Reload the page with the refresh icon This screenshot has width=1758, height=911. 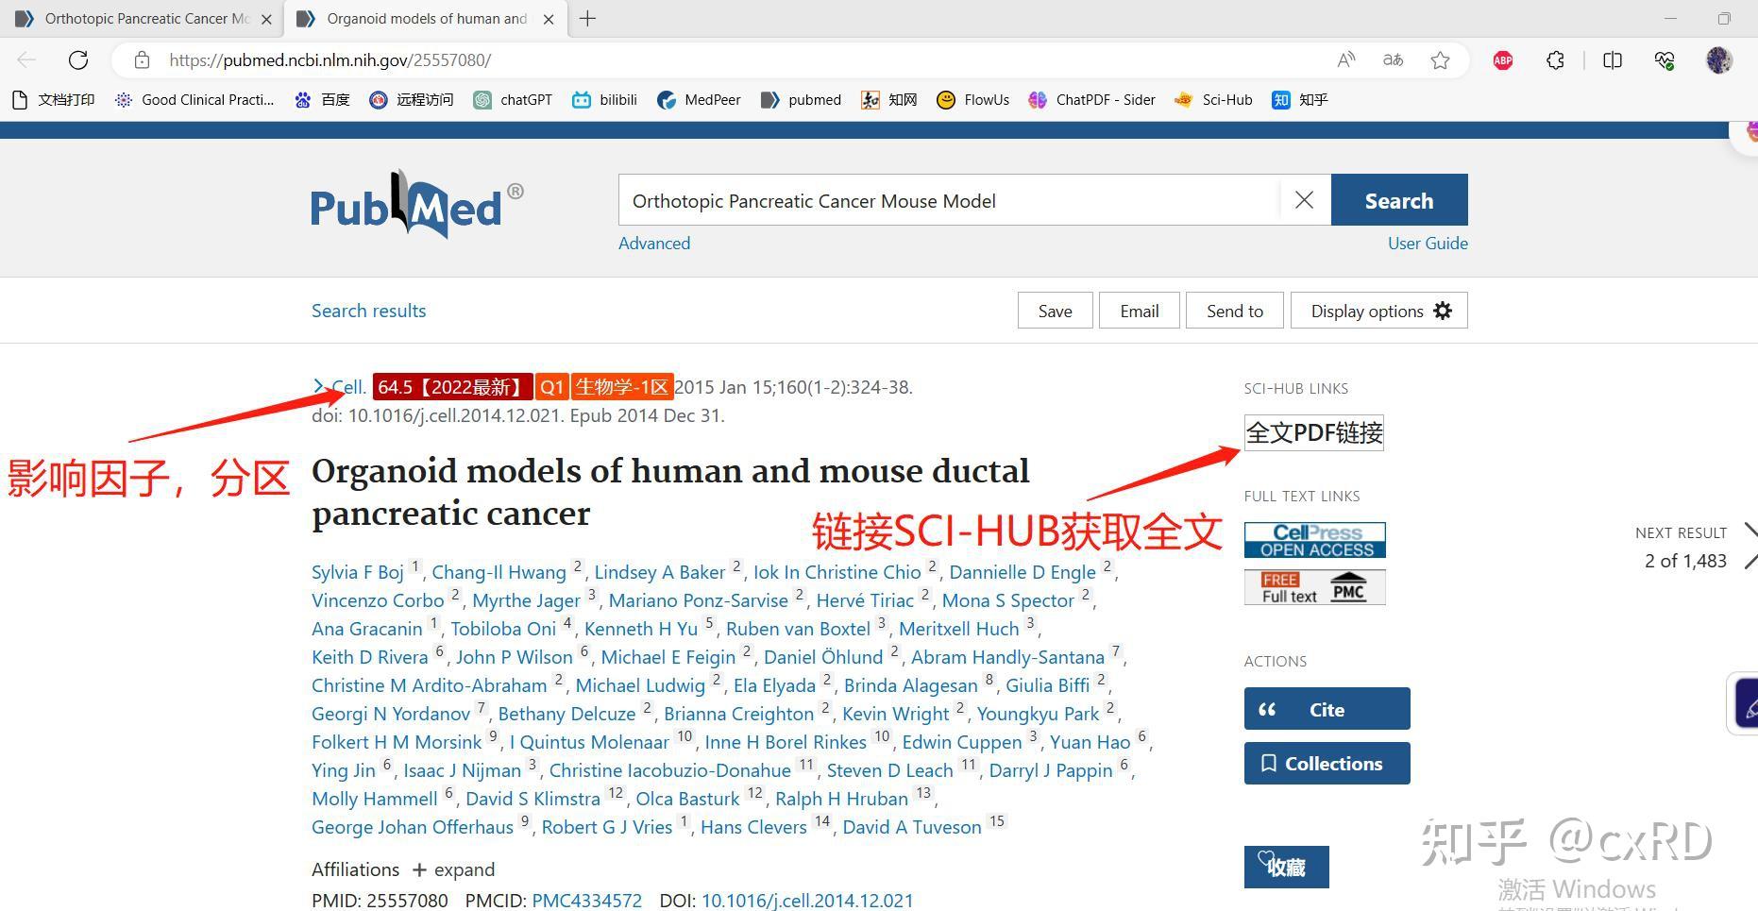point(79,59)
